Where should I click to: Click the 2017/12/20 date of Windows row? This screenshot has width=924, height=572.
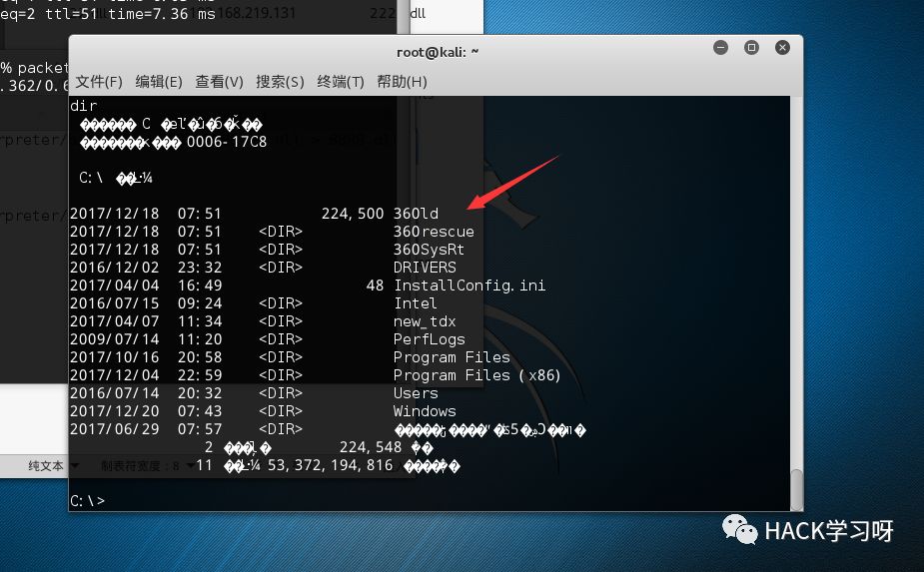click(114, 411)
